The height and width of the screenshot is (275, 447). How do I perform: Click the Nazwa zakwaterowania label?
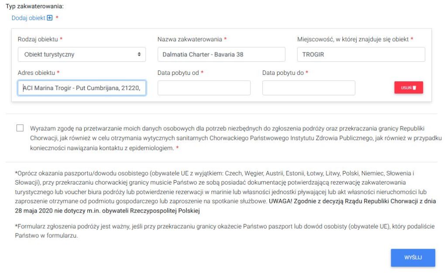click(x=190, y=39)
